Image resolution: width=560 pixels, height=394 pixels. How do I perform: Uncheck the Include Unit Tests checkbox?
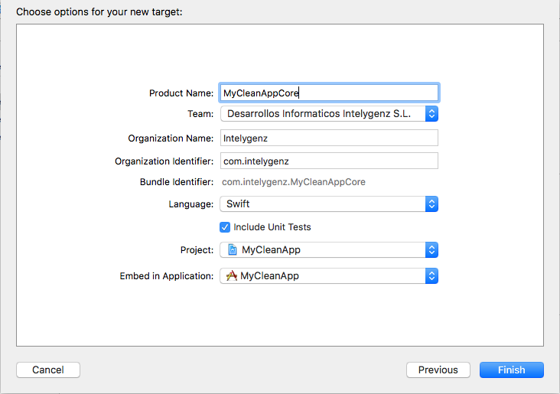pyautogui.click(x=225, y=227)
